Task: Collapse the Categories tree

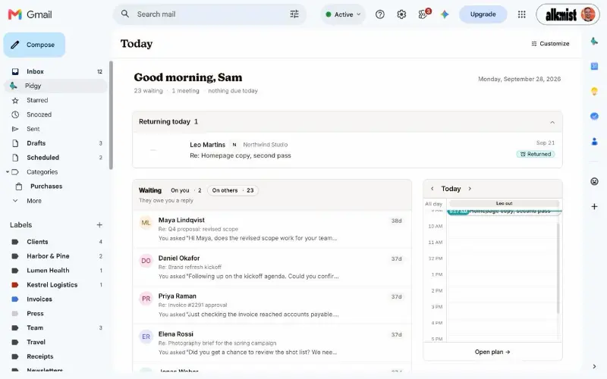Action: tap(8, 172)
